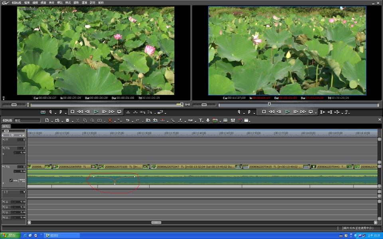Open the vectorscope color wheel icon
The height and width of the screenshot is (239, 383).
(240, 120)
